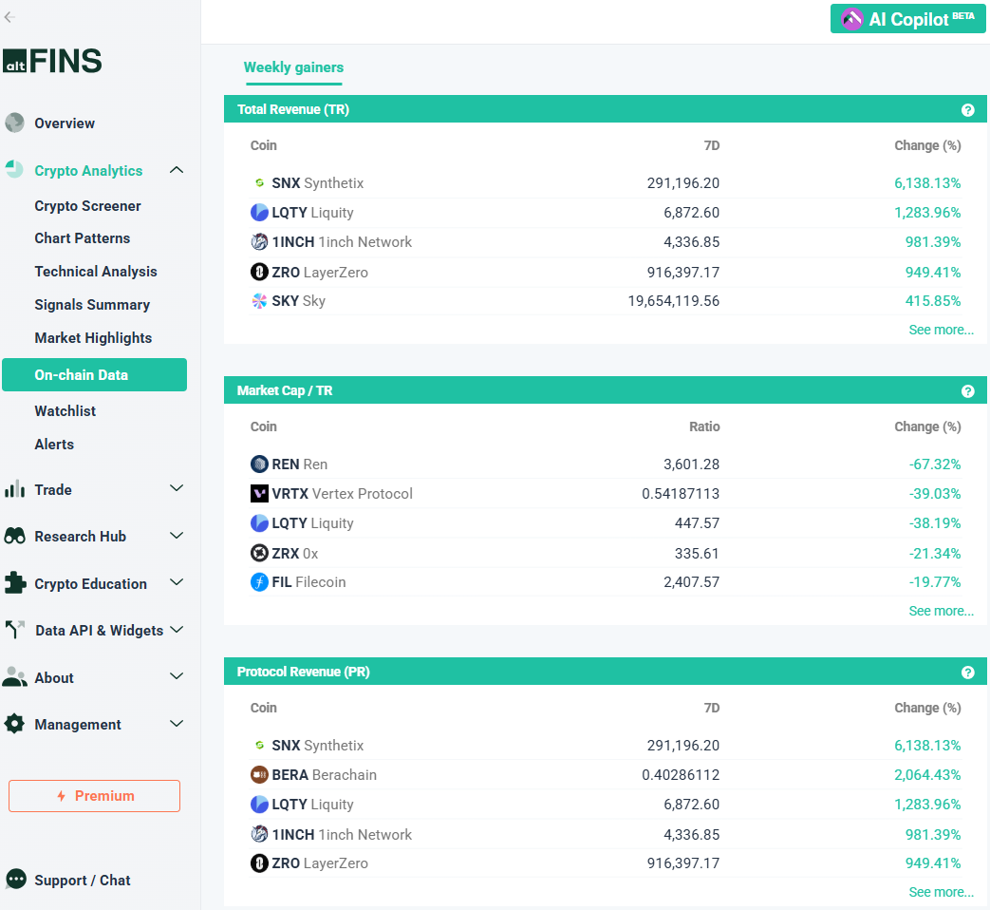990x910 pixels.
Task: Click 'BERA Berachain' row text
Action: coord(324,775)
